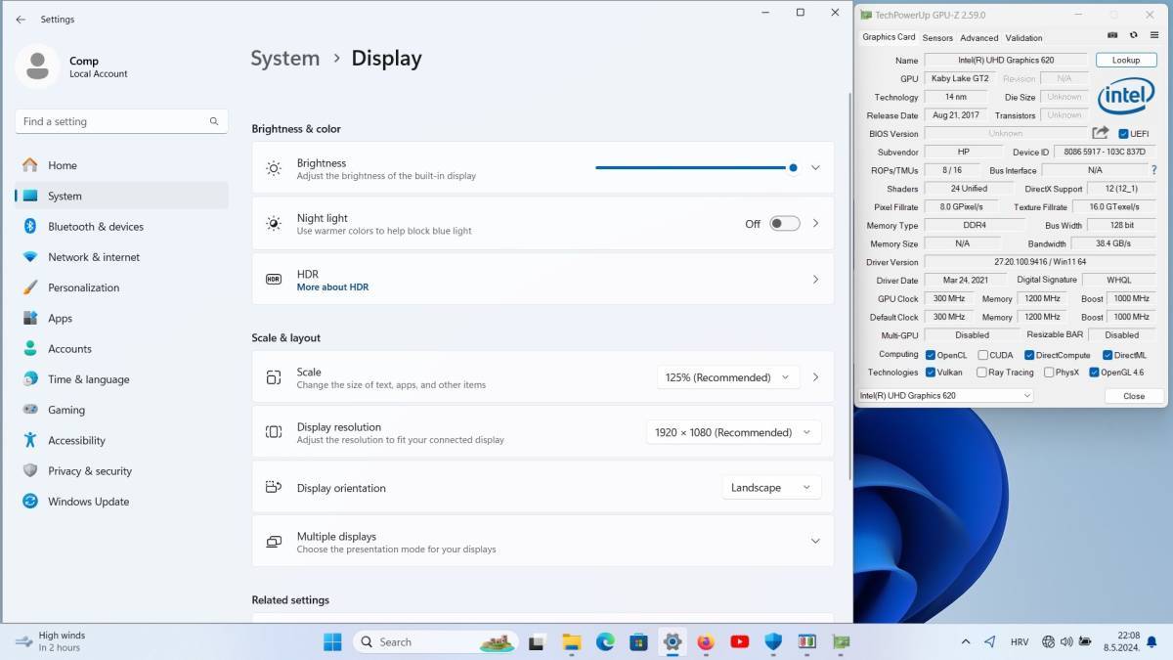
Task: Adjust the Brightness slider
Action: pos(696,168)
